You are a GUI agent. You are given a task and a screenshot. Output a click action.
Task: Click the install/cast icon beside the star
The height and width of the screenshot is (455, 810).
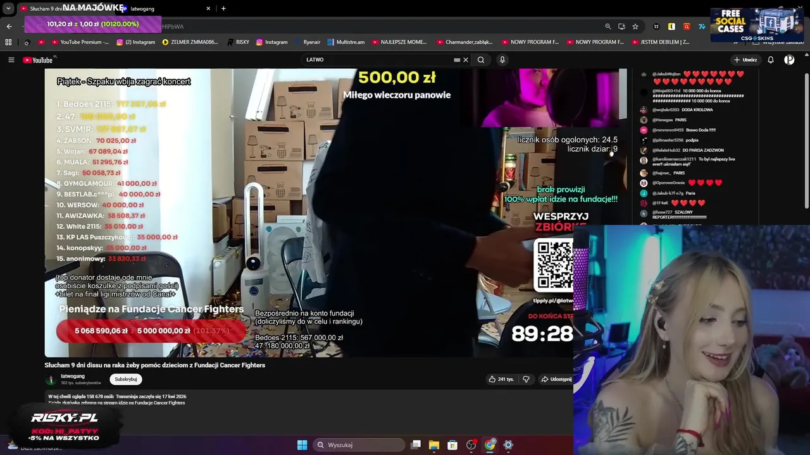(x=621, y=26)
